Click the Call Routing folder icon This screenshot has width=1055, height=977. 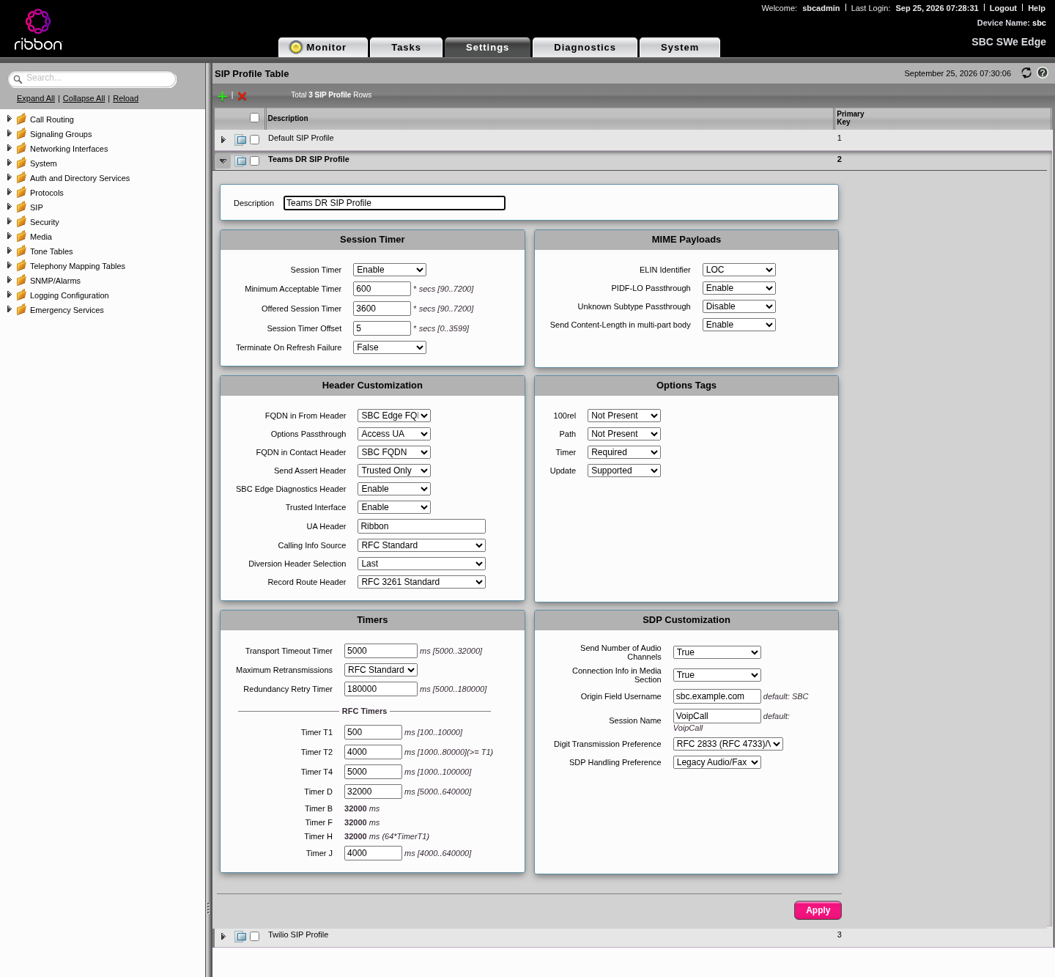(21, 119)
